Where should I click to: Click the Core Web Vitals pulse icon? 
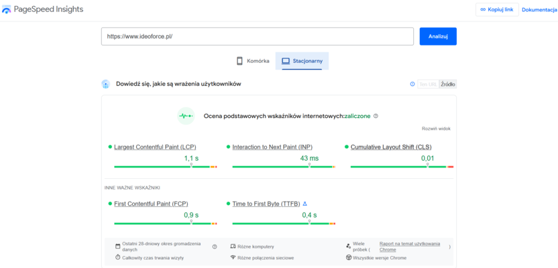(x=186, y=116)
